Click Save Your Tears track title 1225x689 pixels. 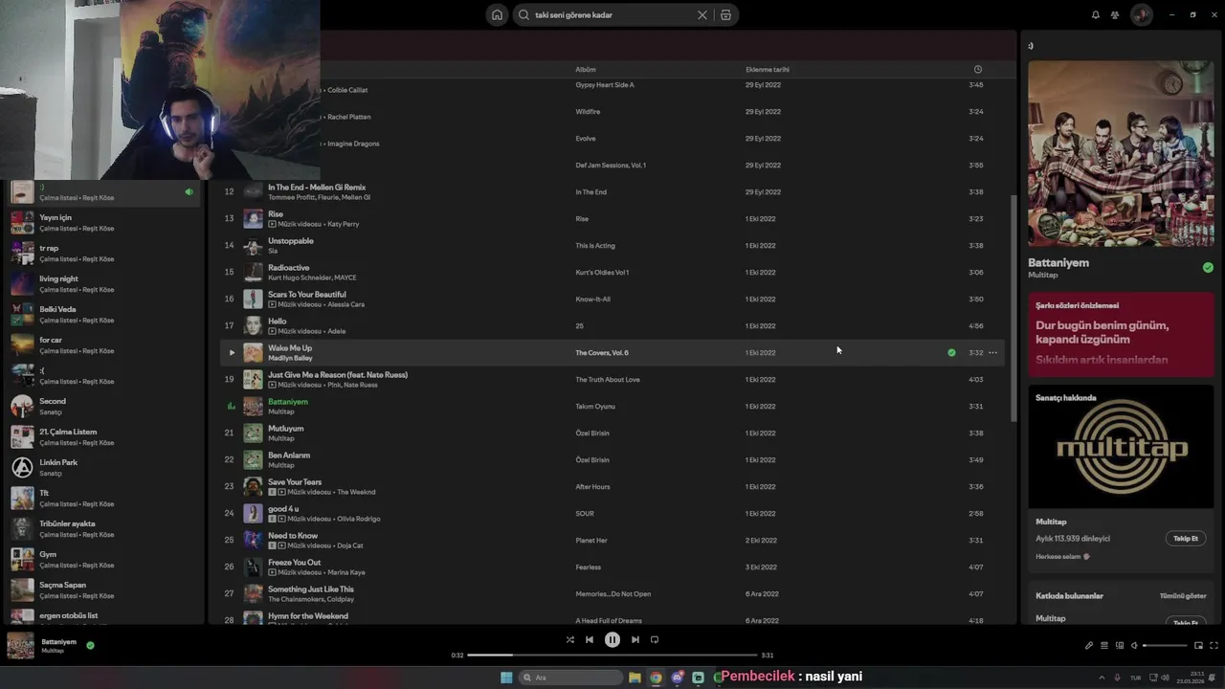(x=295, y=482)
